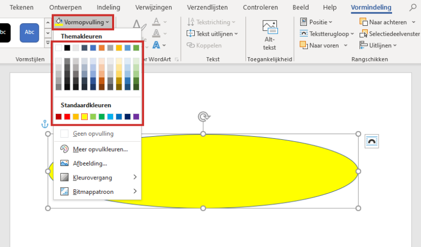The height and width of the screenshot is (247, 421).
Task: Click the search magnifier icon in ribbon
Action: (413, 8)
